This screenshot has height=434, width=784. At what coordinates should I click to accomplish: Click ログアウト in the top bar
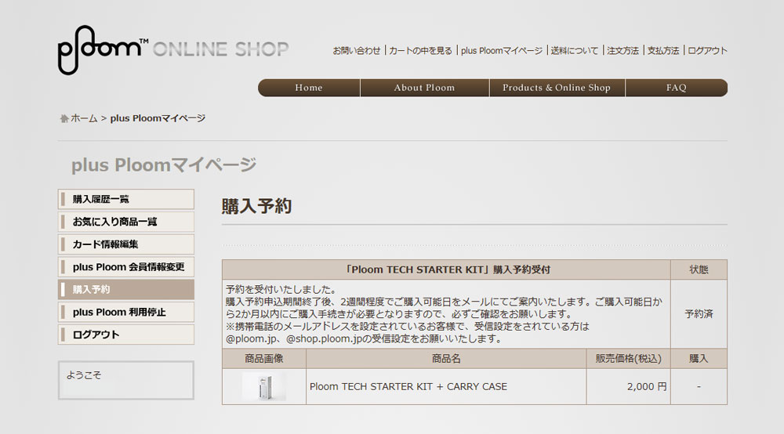[x=707, y=50]
